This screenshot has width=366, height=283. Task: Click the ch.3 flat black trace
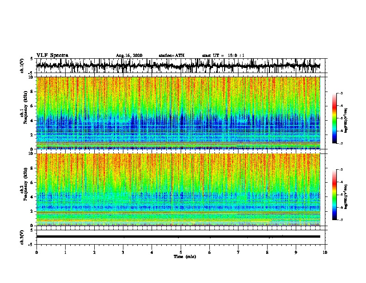178,237
